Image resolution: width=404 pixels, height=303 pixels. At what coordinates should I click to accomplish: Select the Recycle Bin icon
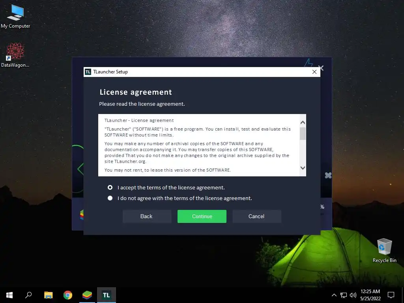pos(384,251)
